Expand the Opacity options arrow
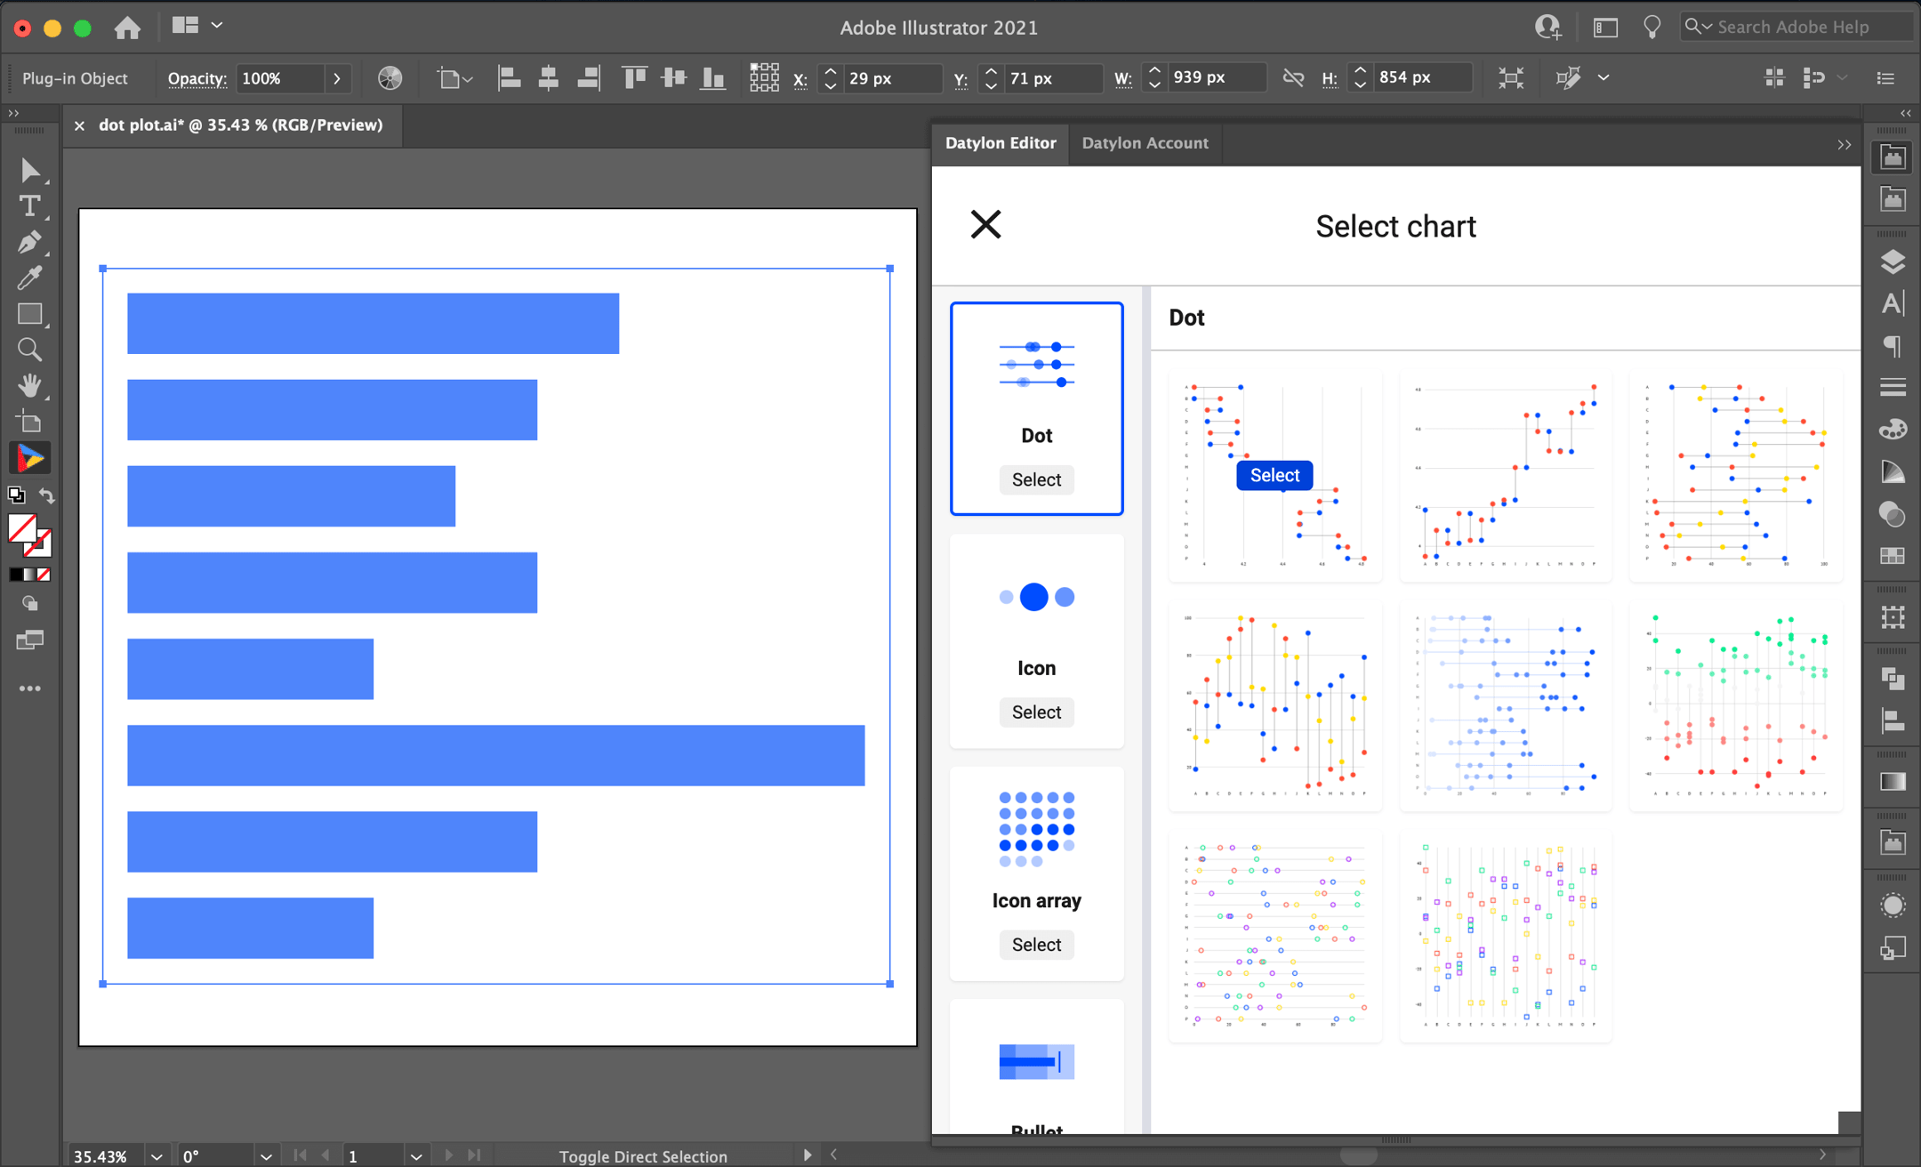The width and height of the screenshot is (1921, 1167). pos(338,78)
